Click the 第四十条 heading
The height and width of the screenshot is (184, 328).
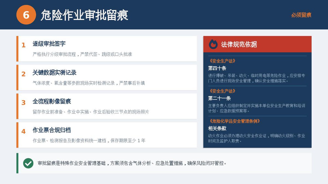pyautogui.click(x=217, y=68)
